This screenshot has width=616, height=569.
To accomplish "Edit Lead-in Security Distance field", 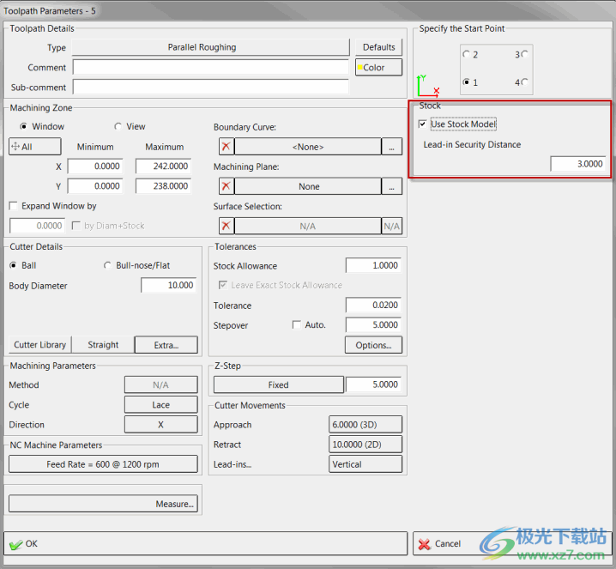I will click(x=578, y=164).
